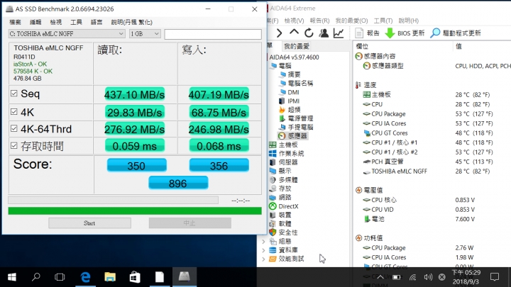Image resolution: width=511 pixels, height=287 pixels.
Task: Open the 報告 report button in AIDA64
Action: (368, 33)
